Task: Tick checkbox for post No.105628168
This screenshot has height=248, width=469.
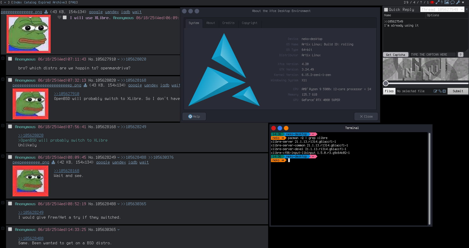Action: 10,126
